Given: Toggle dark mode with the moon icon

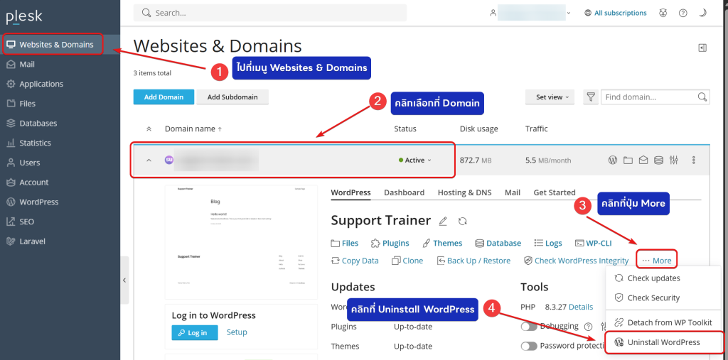Looking at the screenshot, I should [x=703, y=13].
